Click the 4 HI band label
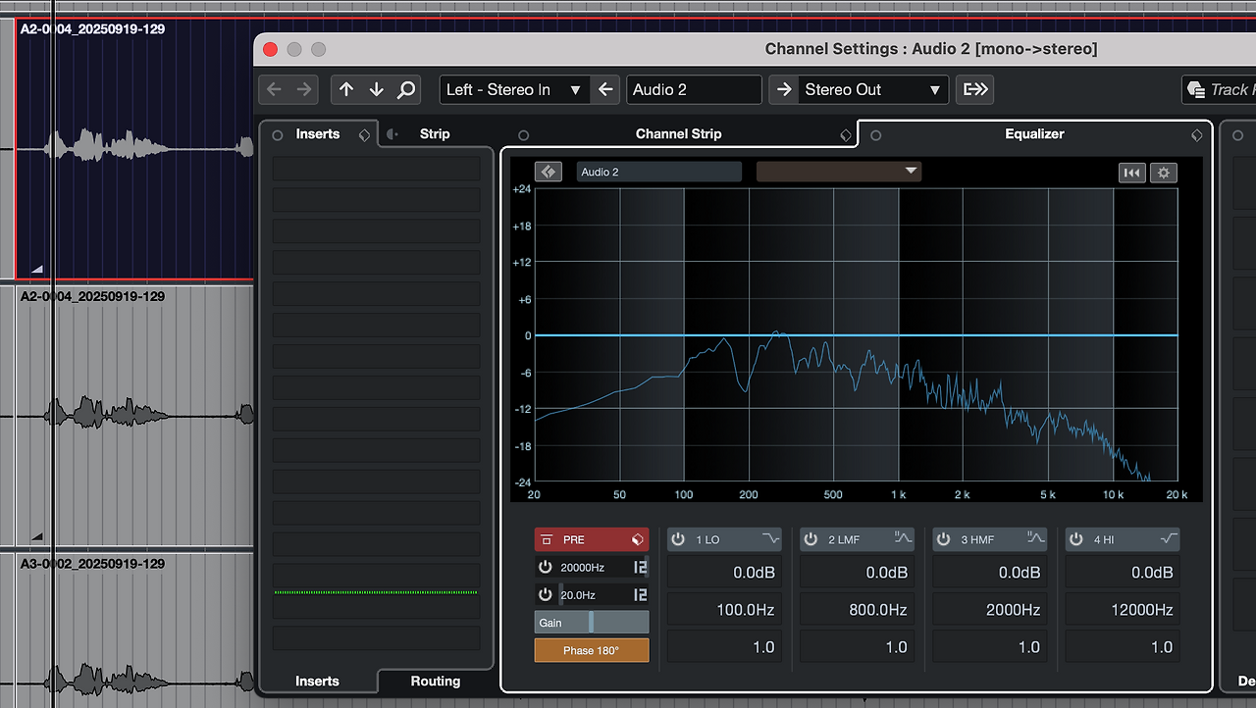 (1104, 539)
